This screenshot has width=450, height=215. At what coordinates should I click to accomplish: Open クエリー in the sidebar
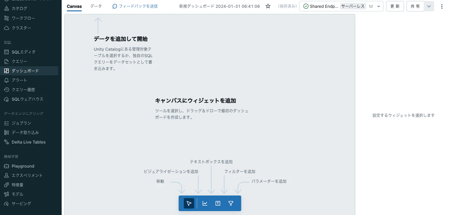point(19,61)
